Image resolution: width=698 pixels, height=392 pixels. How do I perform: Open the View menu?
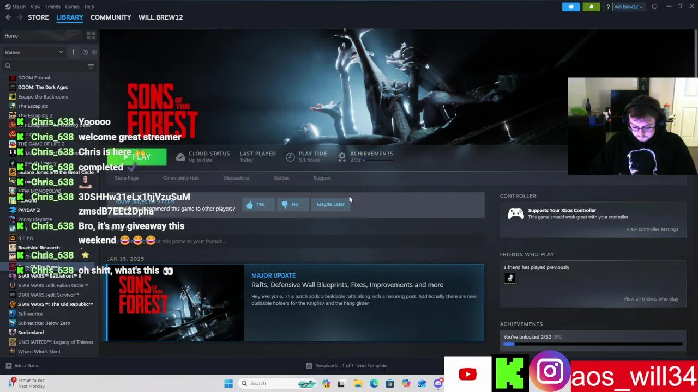pos(35,7)
